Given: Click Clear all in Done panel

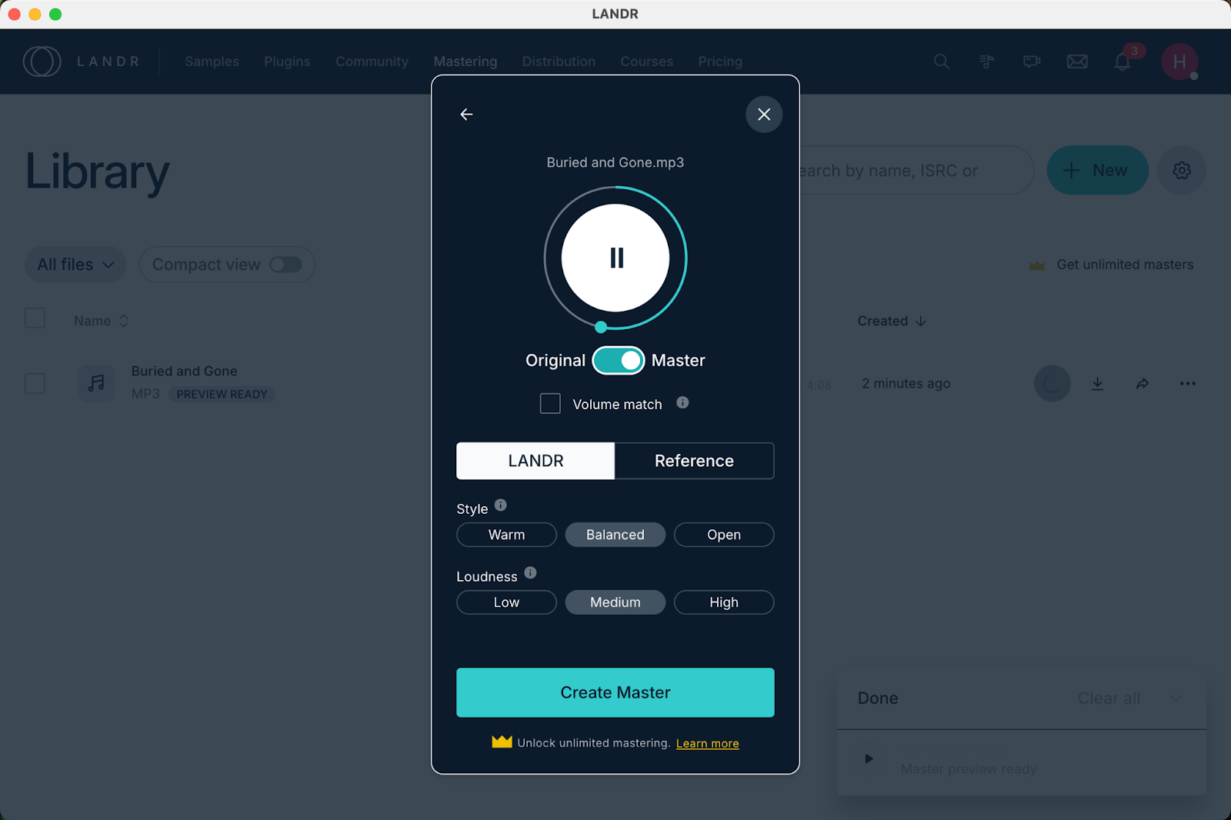Looking at the screenshot, I should tap(1109, 698).
